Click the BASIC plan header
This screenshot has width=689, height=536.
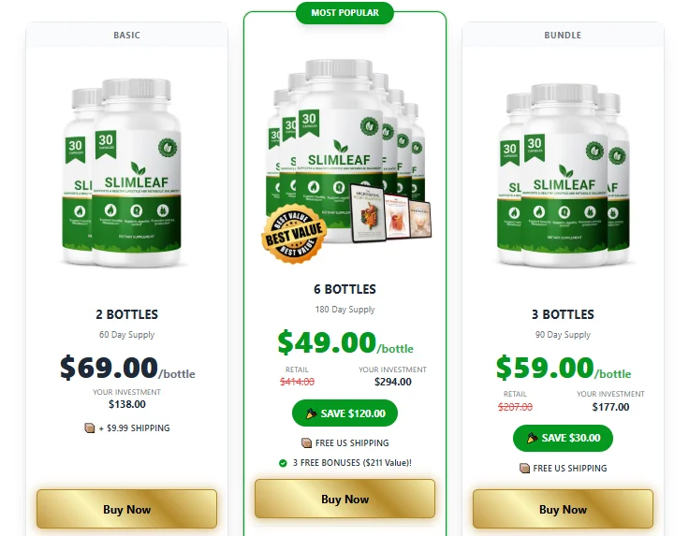(126, 36)
